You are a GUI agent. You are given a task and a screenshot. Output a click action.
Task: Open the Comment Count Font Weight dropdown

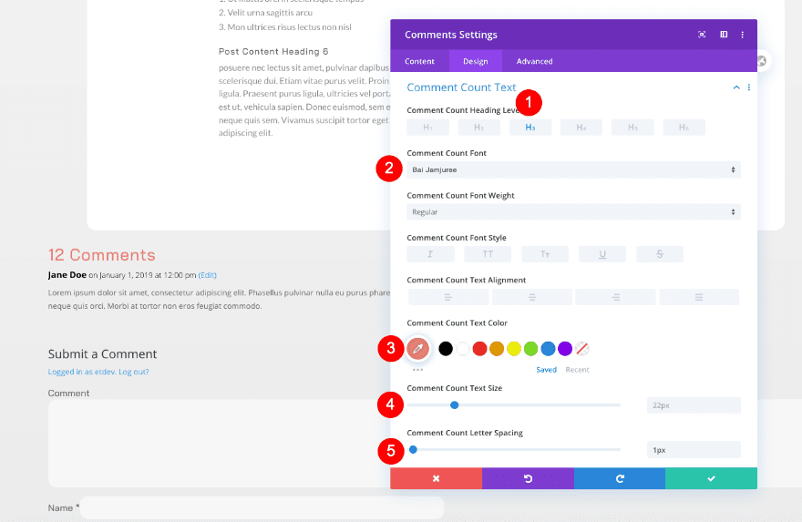[573, 212]
